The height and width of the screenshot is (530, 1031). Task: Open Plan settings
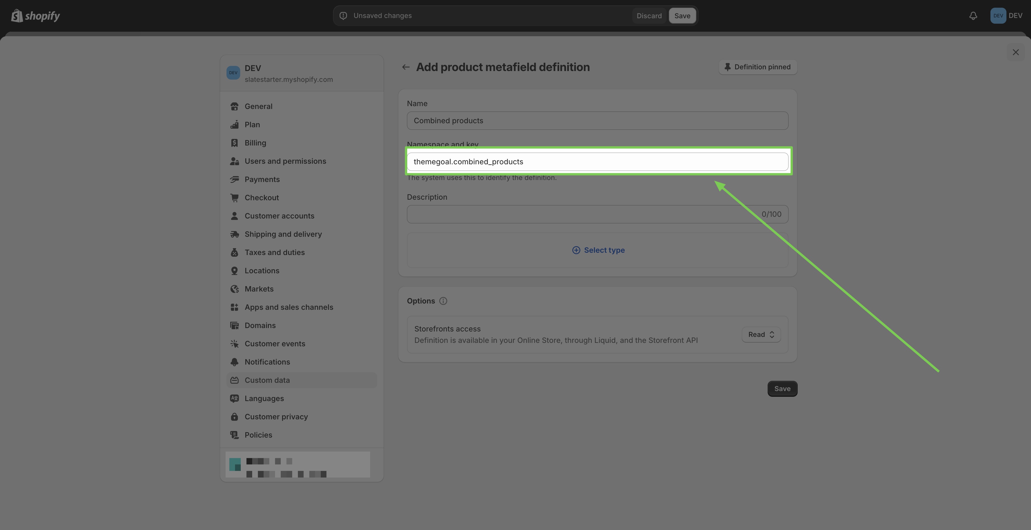coord(302,125)
